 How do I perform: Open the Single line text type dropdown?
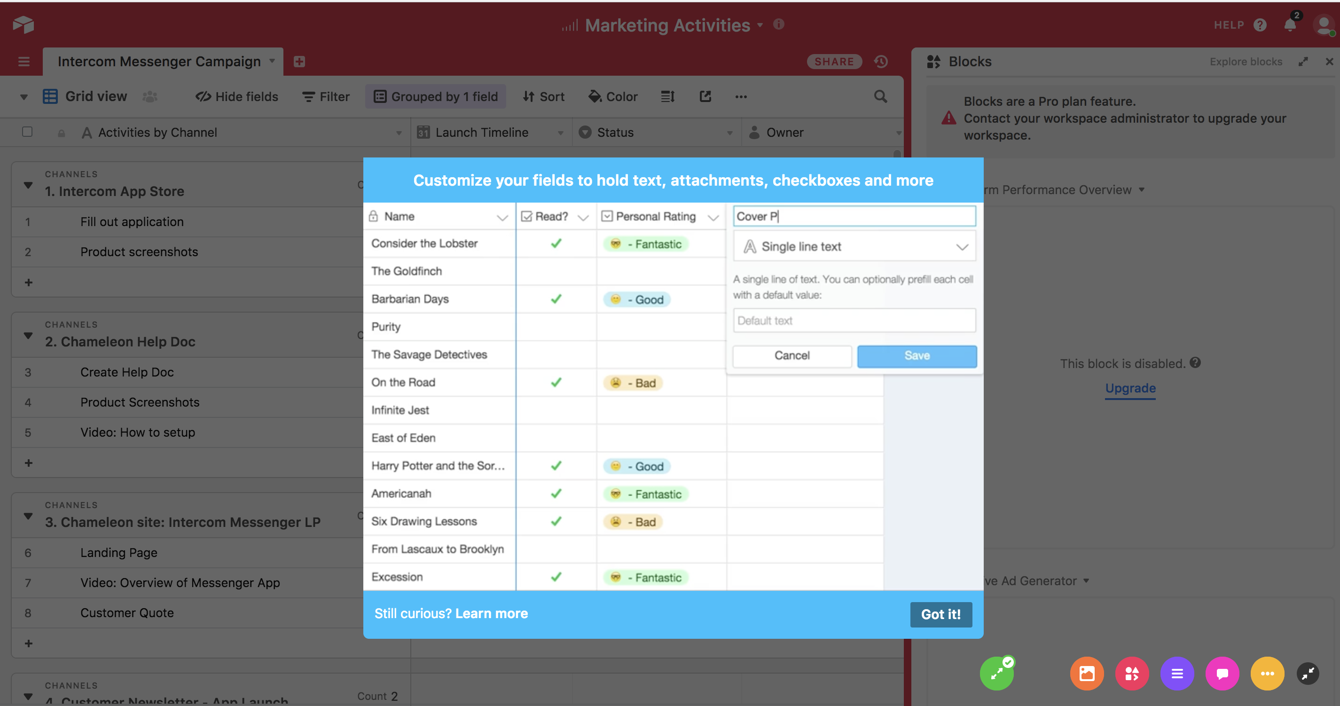click(854, 247)
